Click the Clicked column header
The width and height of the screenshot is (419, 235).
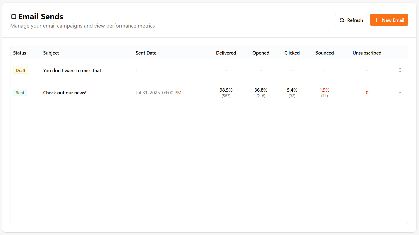click(292, 53)
